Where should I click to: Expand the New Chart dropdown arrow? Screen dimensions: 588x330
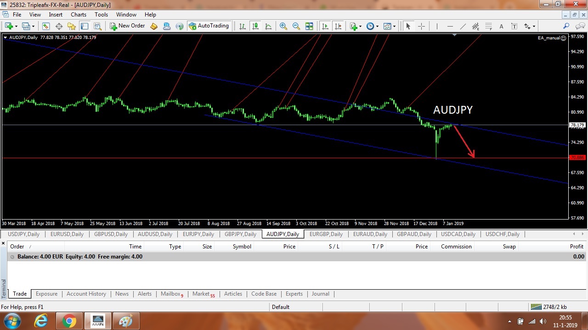coord(16,26)
